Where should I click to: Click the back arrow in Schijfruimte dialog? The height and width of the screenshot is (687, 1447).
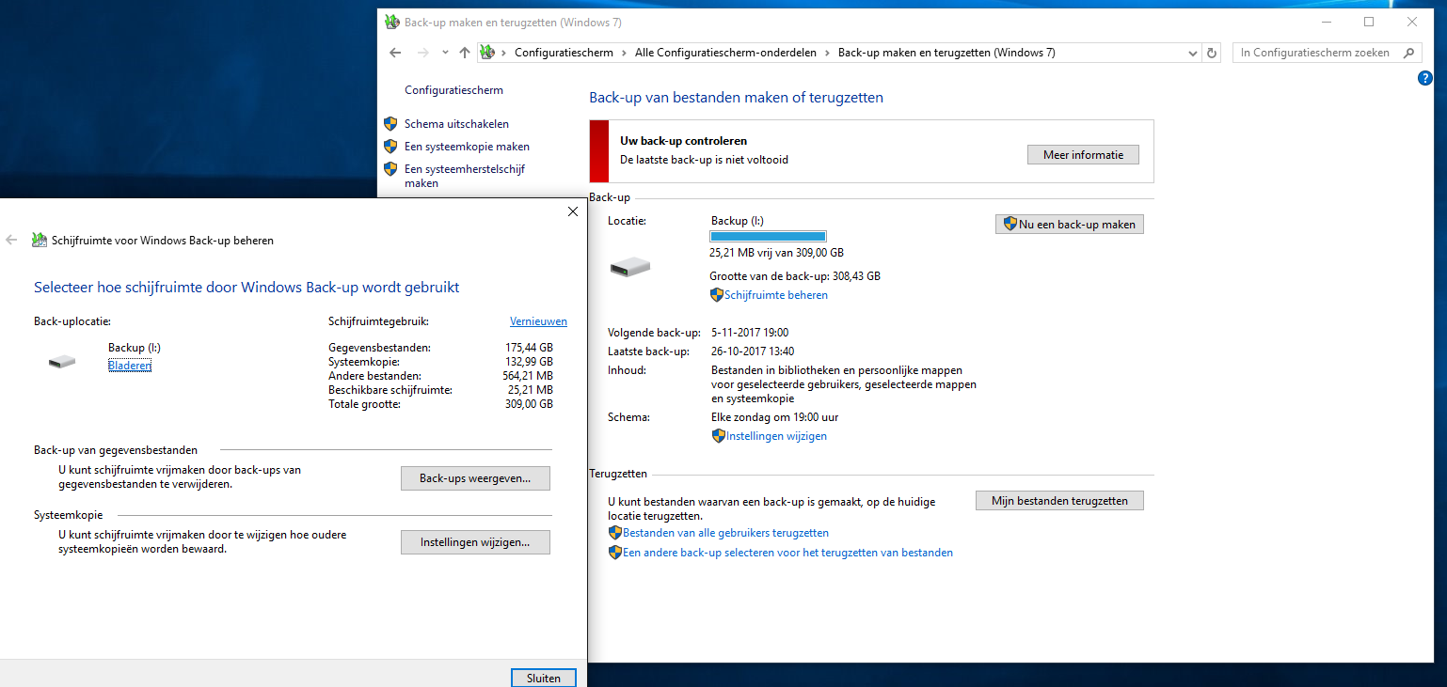click(11, 240)
